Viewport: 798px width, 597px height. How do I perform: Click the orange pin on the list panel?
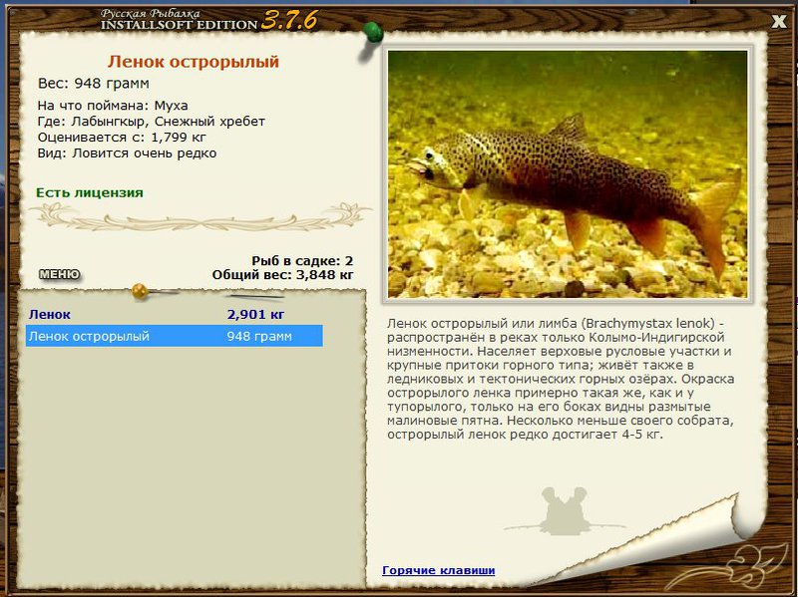(140, 291)
